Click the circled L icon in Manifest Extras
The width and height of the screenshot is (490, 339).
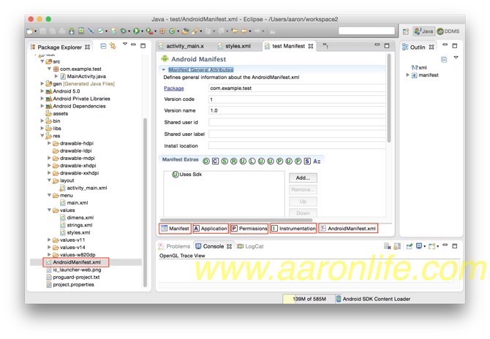pyautogui.click(x=252, y=161)
